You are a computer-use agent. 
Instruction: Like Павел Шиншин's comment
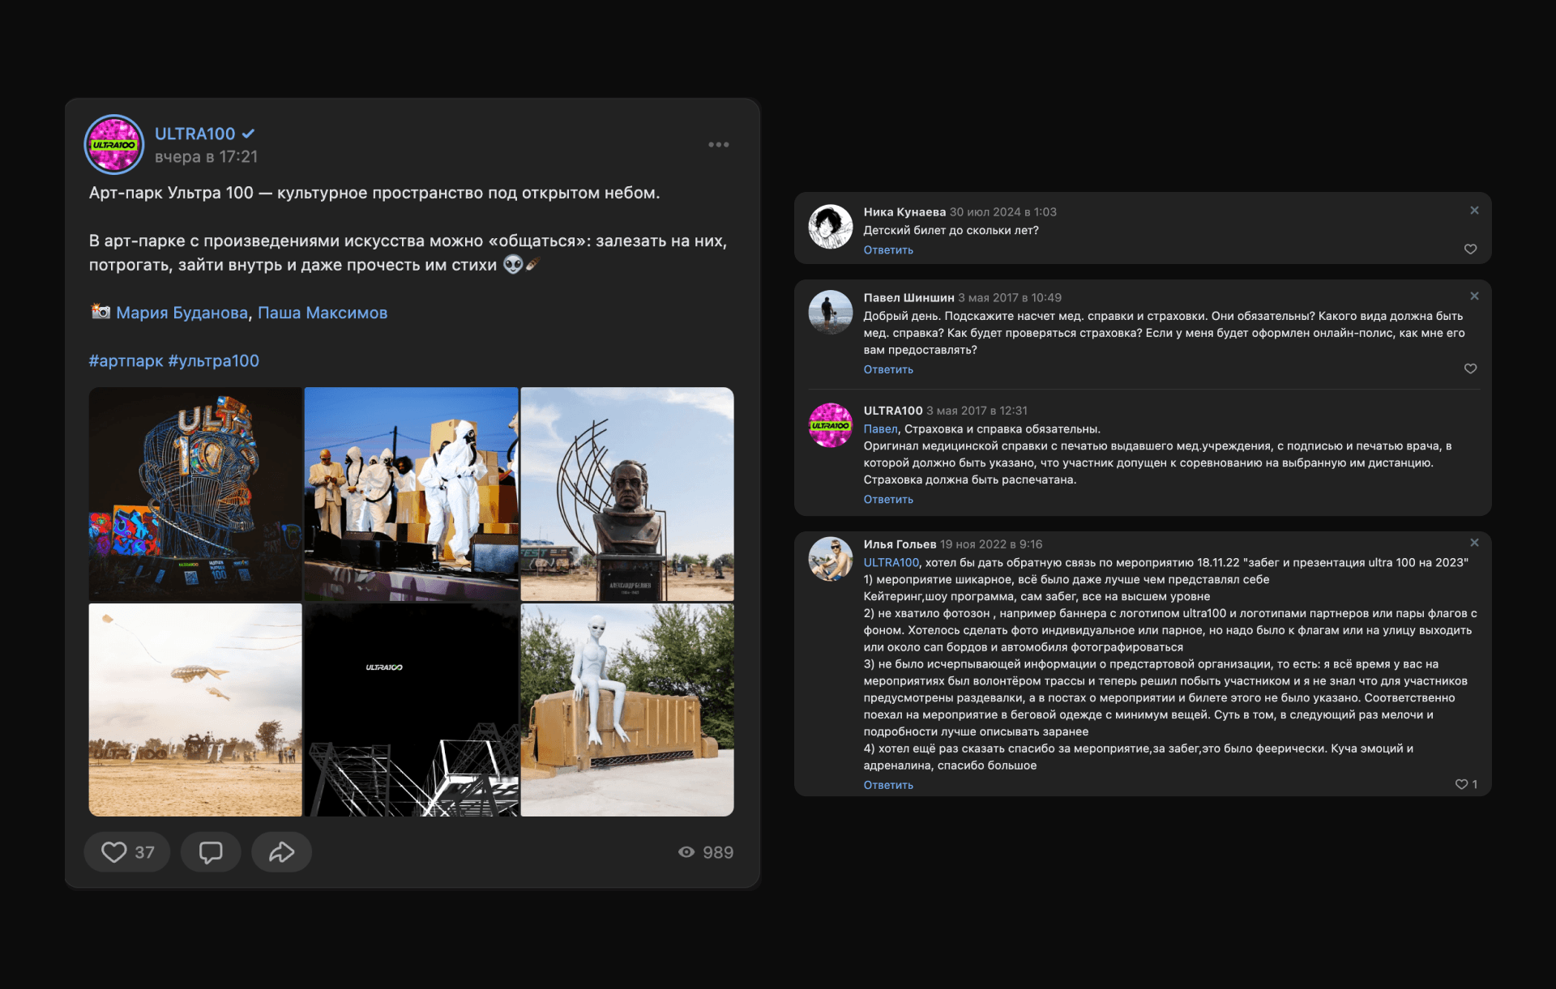point(1470,369)
